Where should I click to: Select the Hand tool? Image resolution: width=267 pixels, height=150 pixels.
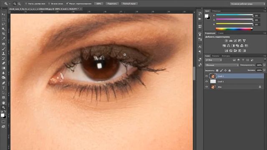[3, 103]
